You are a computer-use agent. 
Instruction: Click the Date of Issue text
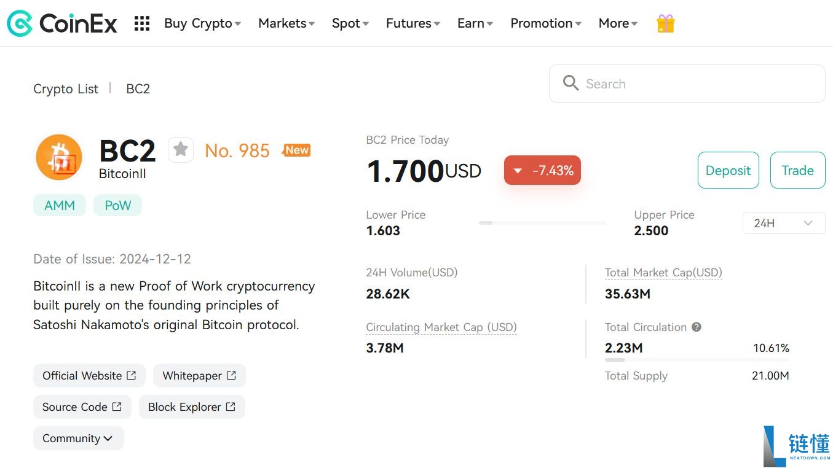(112, 259)
